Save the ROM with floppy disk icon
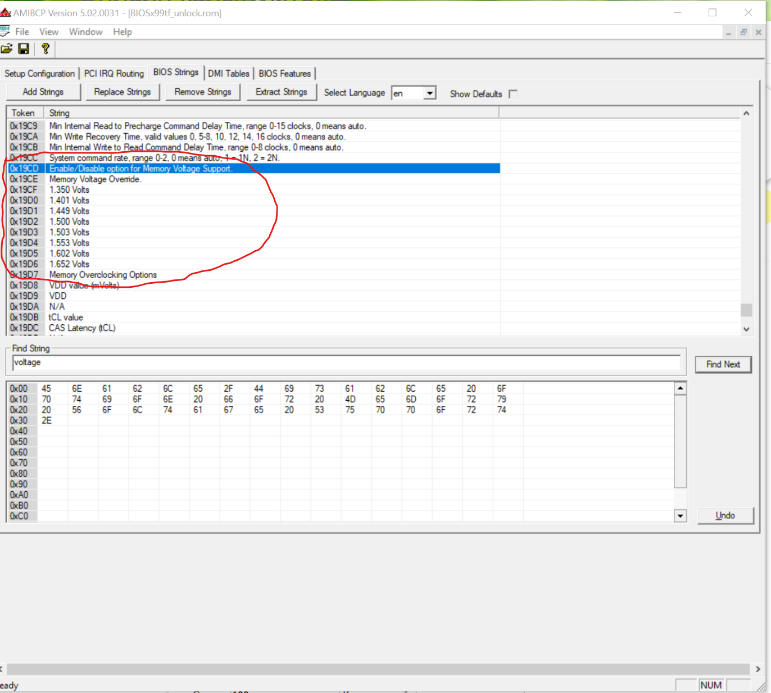Viewport: 771px width, 693px height. (x=24, y=49)
